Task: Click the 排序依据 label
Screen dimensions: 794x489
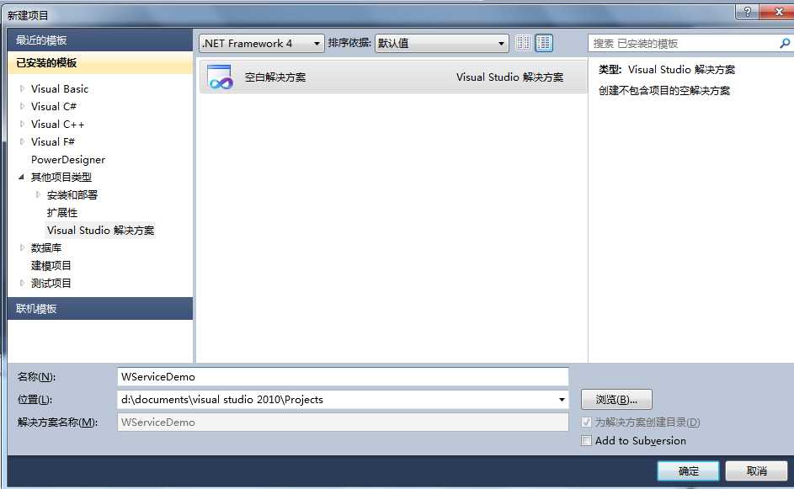Action: tap(349, 43)
